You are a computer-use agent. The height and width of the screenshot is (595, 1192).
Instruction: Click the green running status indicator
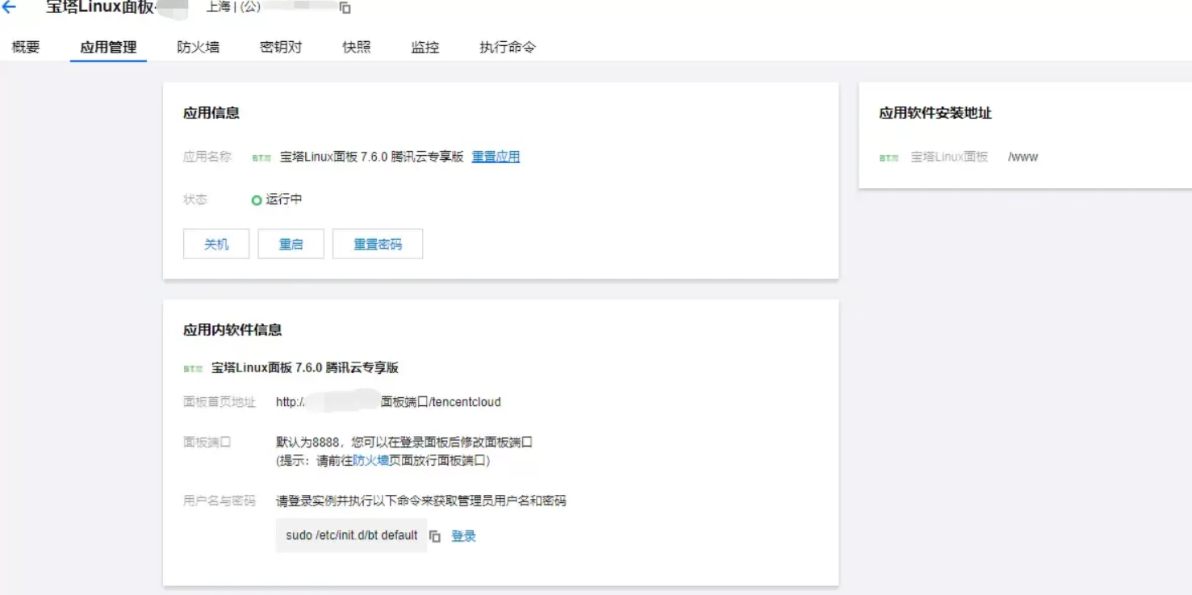coord(257,200)
